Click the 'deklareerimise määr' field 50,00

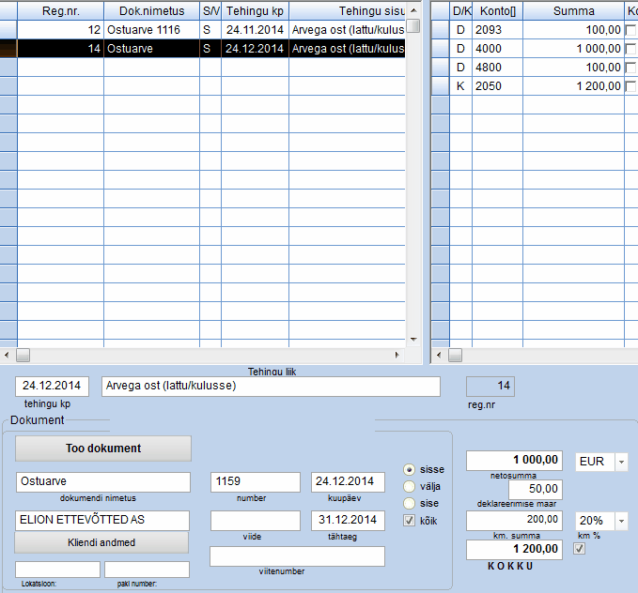(x=536, y=490)
